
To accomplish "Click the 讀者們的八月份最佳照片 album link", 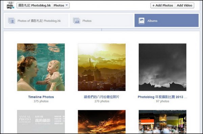I will [101, 97].
